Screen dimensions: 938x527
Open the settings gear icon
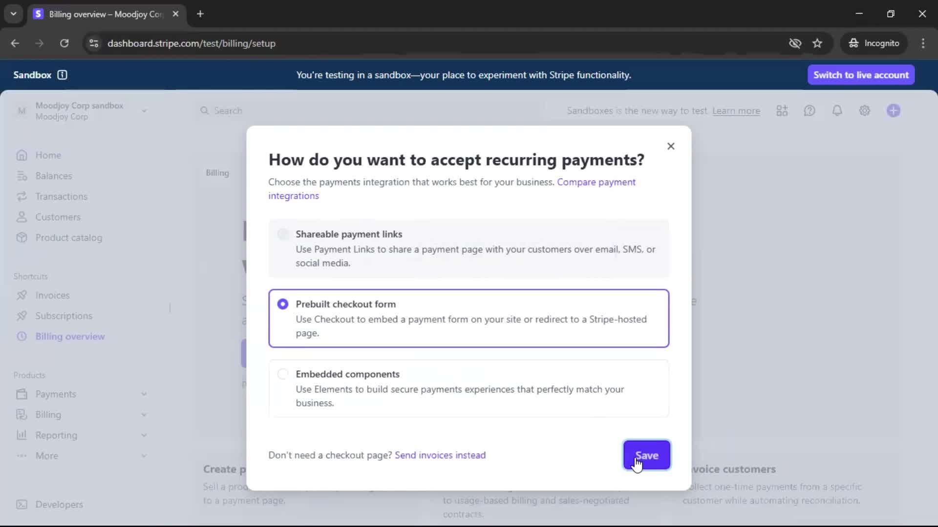864,111
